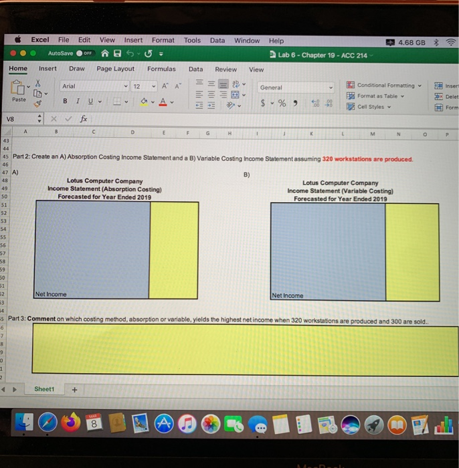Screen dimensions: 459x468
Task: Click the Redo circular arrow
Action: tap(148, 54)
